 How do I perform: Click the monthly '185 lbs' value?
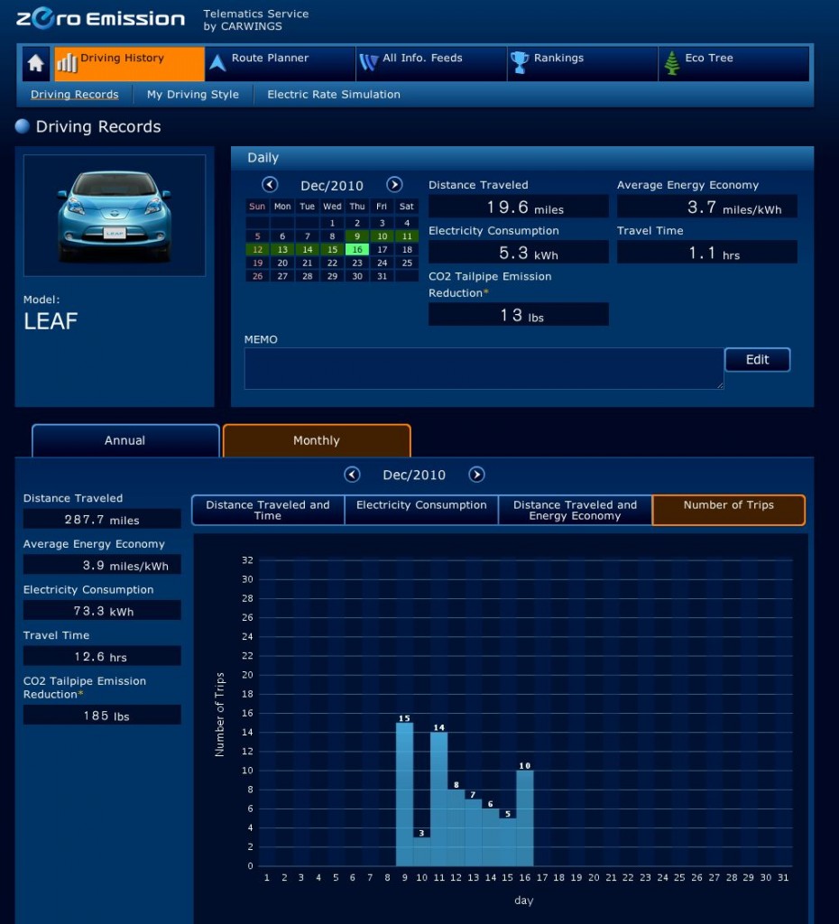[102, 716]
